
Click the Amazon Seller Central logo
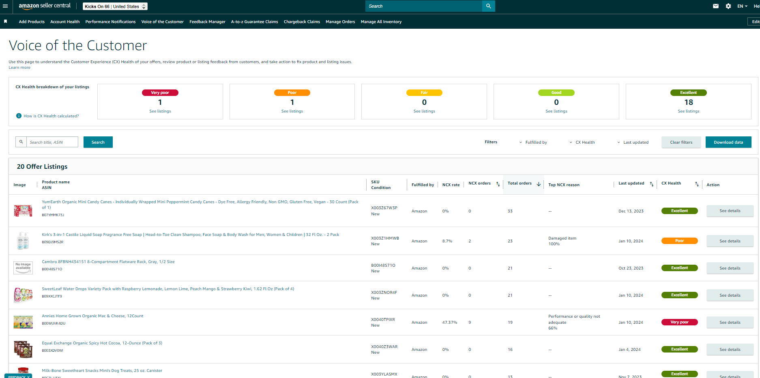pyautogui.click(x=45, y=6)
